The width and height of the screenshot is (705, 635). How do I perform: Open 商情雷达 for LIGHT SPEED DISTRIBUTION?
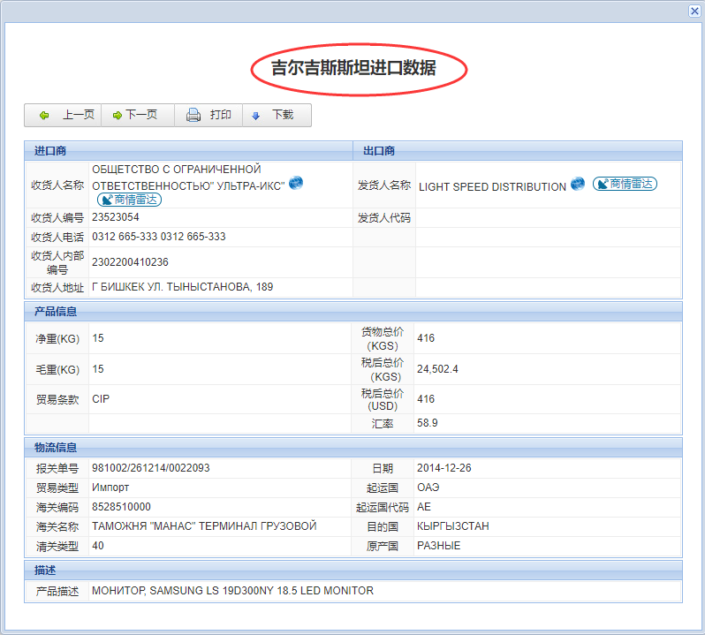(x=625, y=184)
